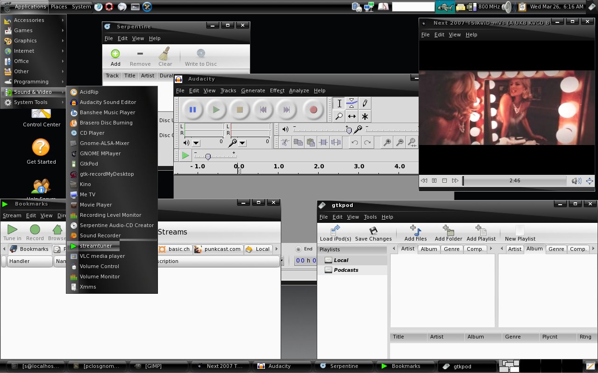The height and width of the screenshot is (373, 598).
Task: Zoom in on the Audacity timeline
Action: (x=387, y=143)
